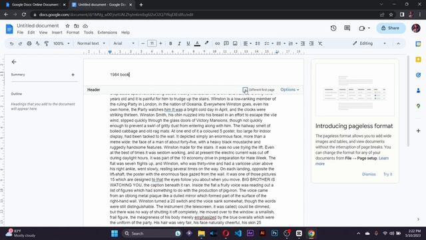Insert an image from the toolbar
This screenshot has height=240, width=426.
pos(235,43)
